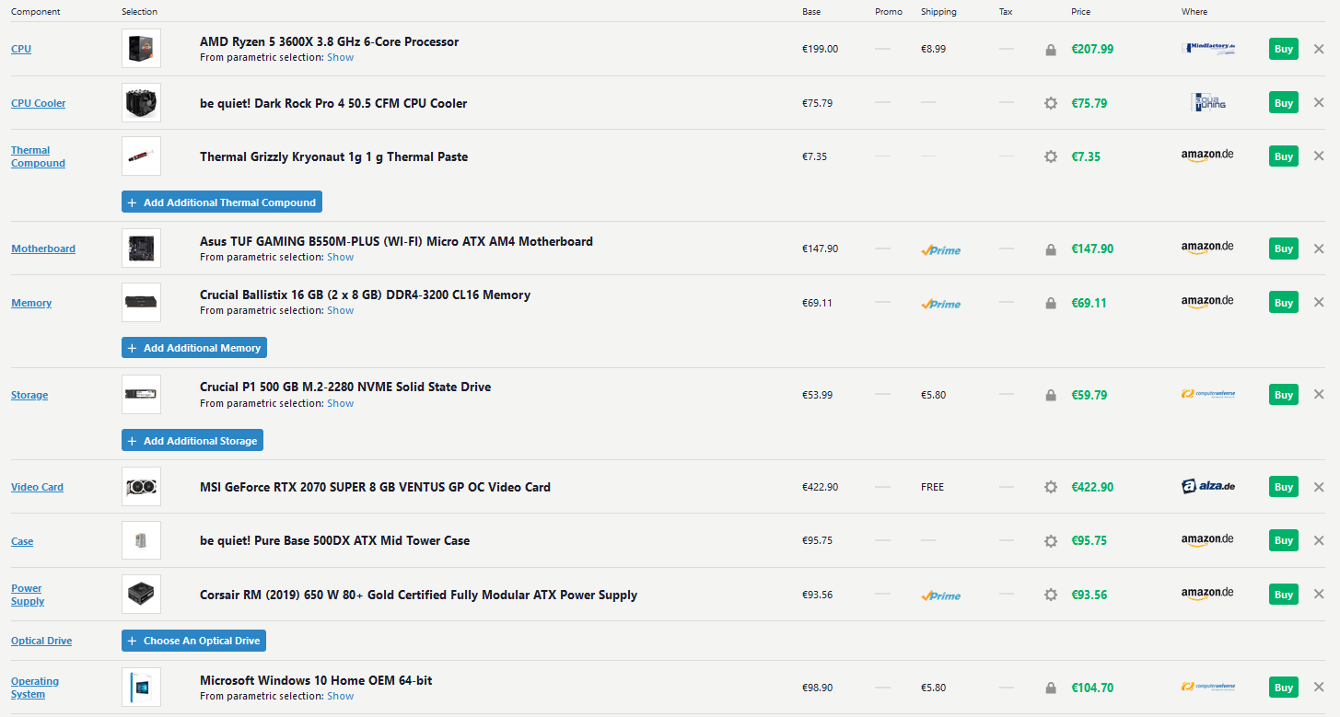The height and width of the screenshot is (717, 1340).
Task: Open the Dark Rock Pro 4 thumbnail
Action: (x=141, y=103)
